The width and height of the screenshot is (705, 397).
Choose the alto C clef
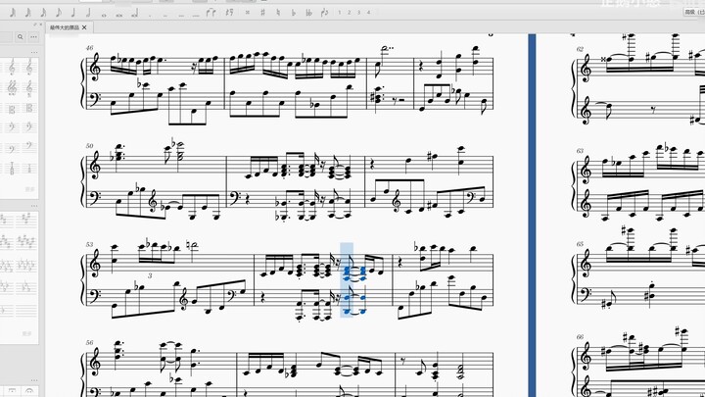coord(12,109)
